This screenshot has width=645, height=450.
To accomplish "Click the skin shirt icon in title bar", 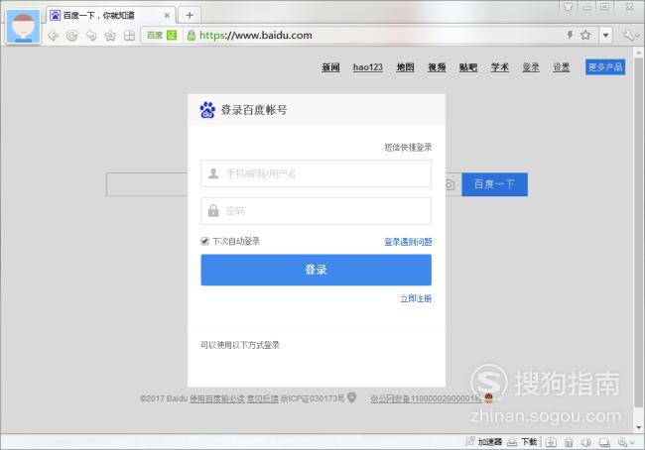I will [x=568, y=7].
